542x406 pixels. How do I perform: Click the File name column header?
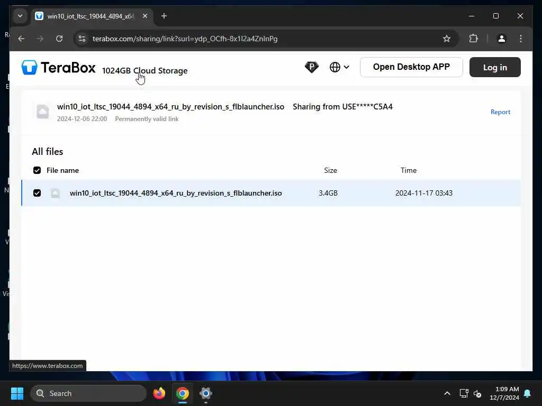coord(62,170)
